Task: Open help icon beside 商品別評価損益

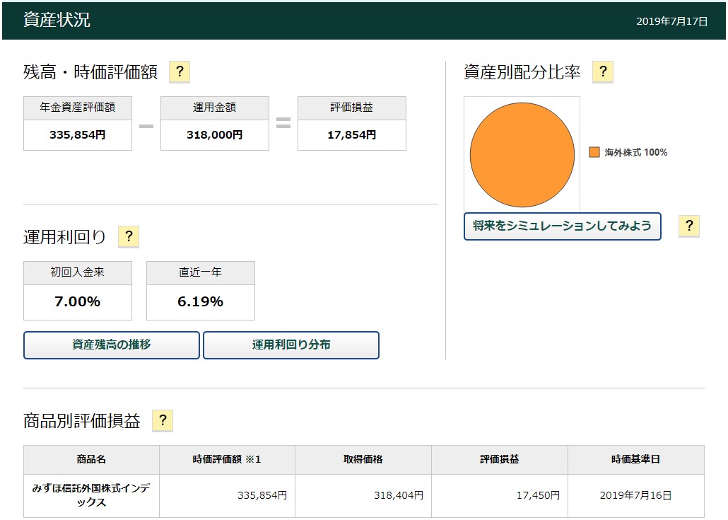Action: click(163, 420)
